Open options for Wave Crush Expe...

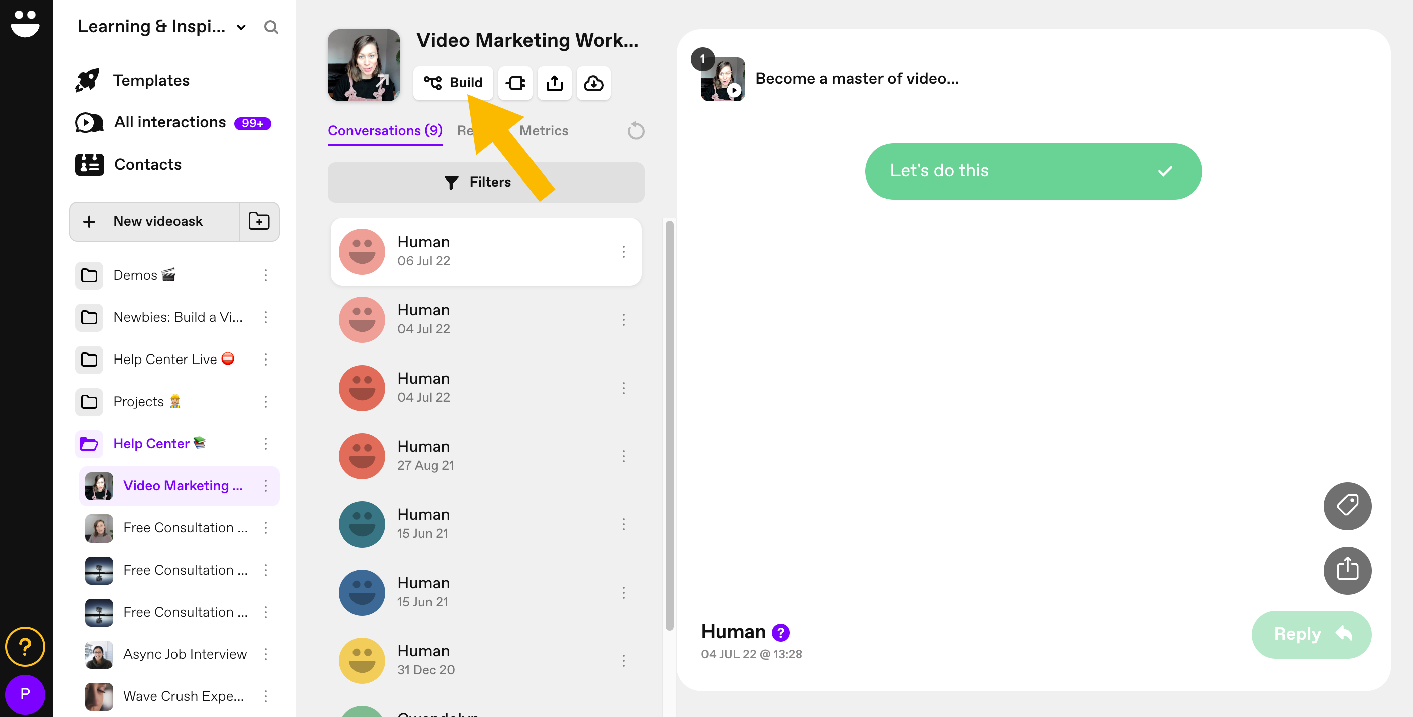coord(265,697)
